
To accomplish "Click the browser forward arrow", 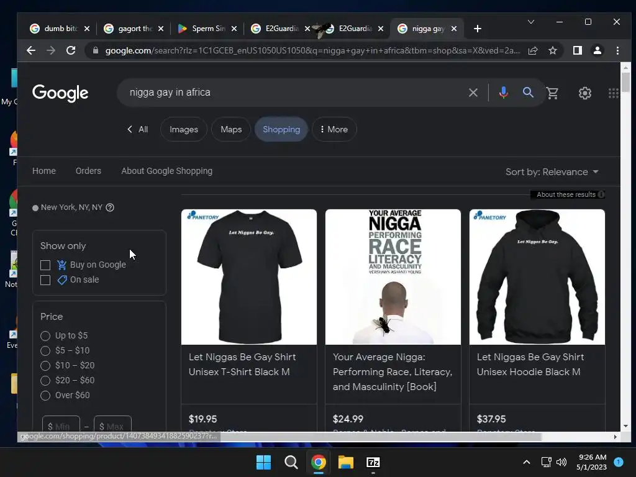I will [51, 51].
